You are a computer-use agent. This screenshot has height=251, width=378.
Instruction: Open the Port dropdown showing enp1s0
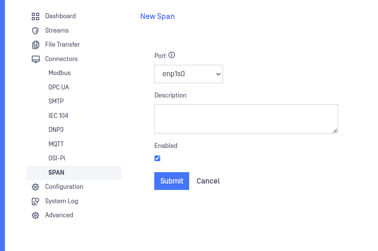[x=188, y=74]
